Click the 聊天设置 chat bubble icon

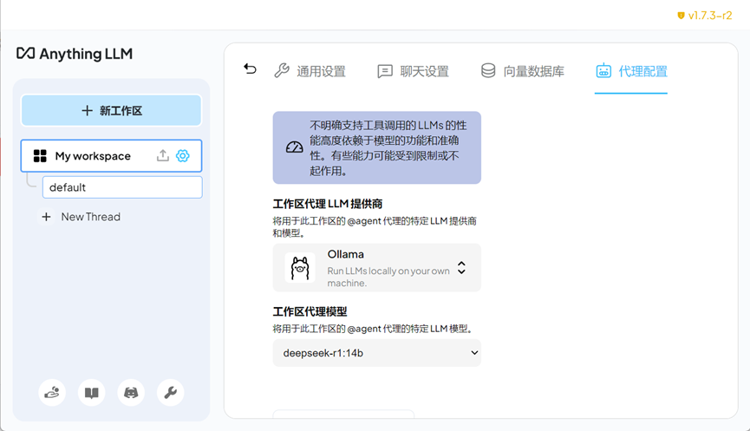pos(385,71)
